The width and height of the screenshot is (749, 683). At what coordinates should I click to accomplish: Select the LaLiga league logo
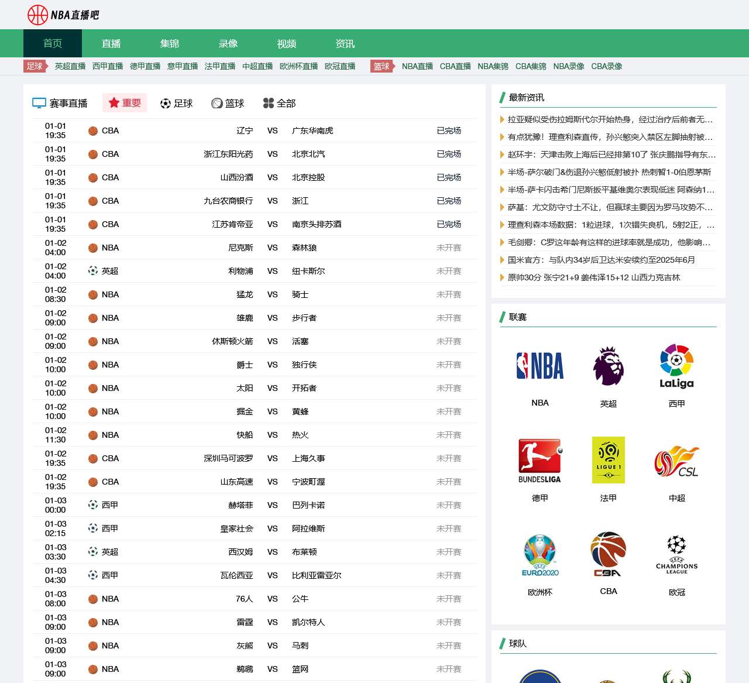(677, 366)
